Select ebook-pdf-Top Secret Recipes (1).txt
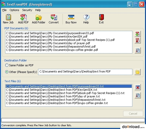Screen dimensions: 146x129 tap(69, 93)
